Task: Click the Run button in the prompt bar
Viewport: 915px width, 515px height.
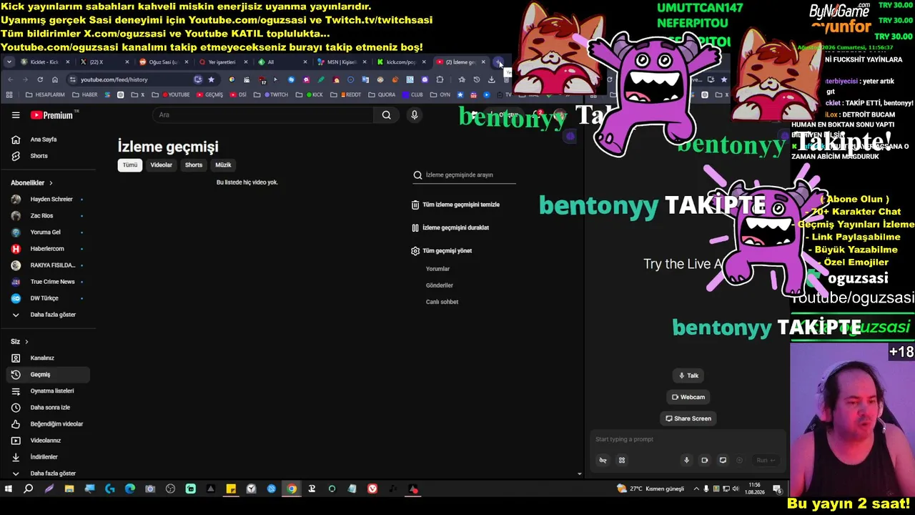Action: click(x=766, y=461)
